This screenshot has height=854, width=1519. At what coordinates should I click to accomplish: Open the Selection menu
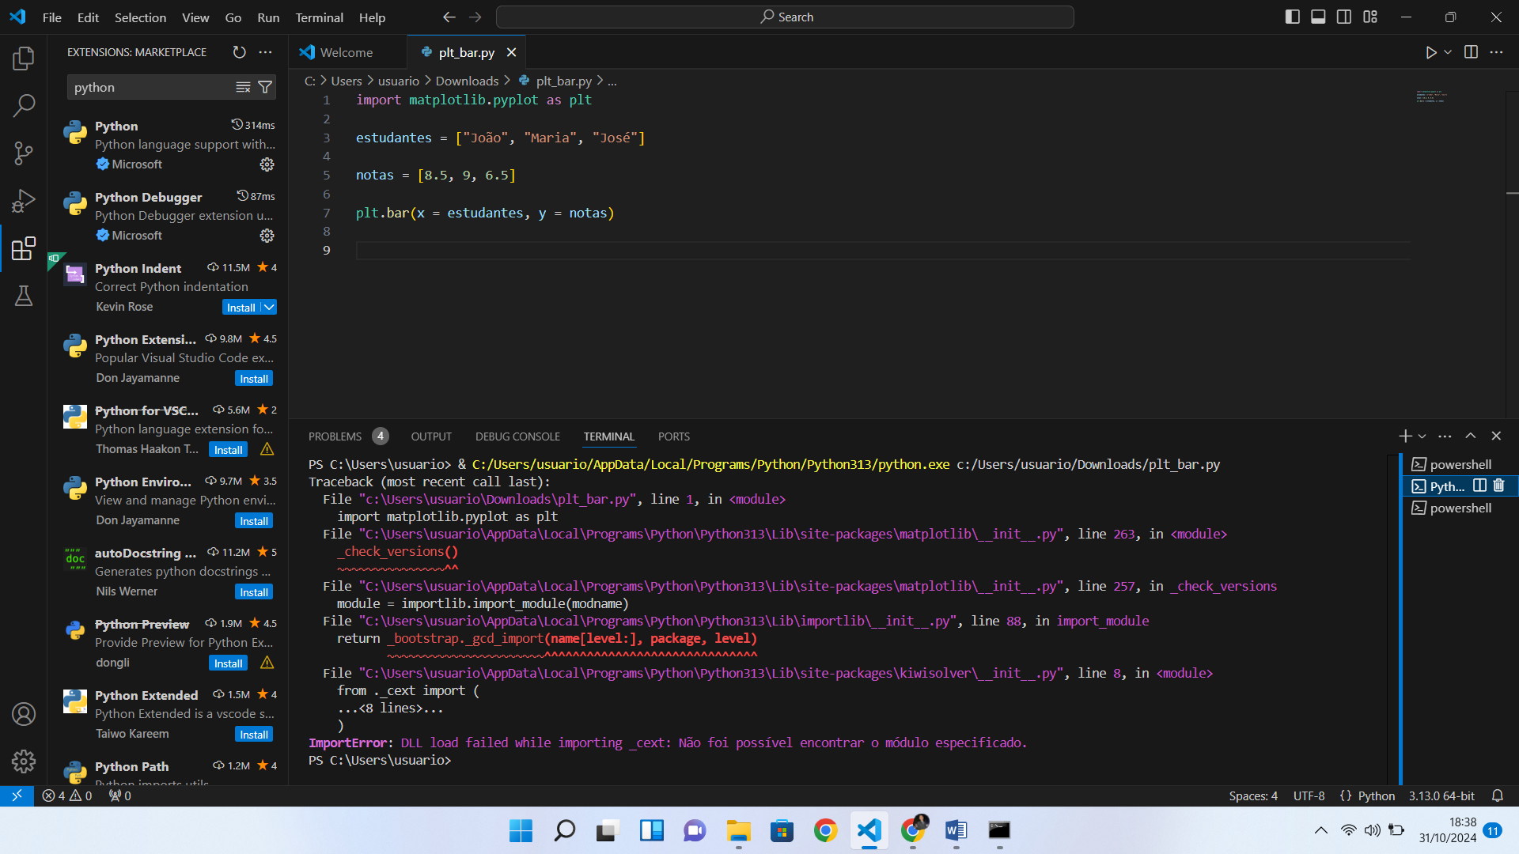(140, 17)
